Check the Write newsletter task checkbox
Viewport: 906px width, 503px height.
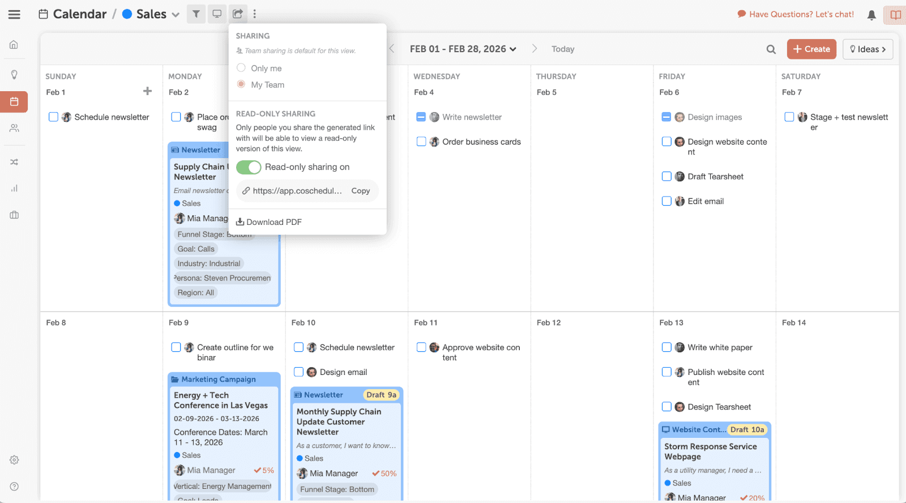coord(421,117)
